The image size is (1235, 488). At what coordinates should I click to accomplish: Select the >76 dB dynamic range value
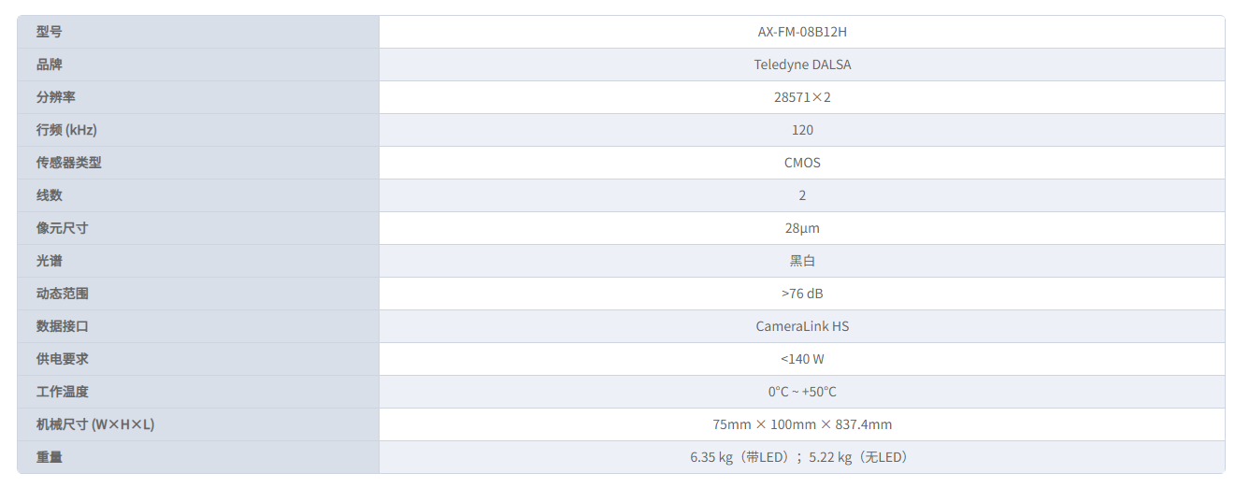click(x=802, y=294)
